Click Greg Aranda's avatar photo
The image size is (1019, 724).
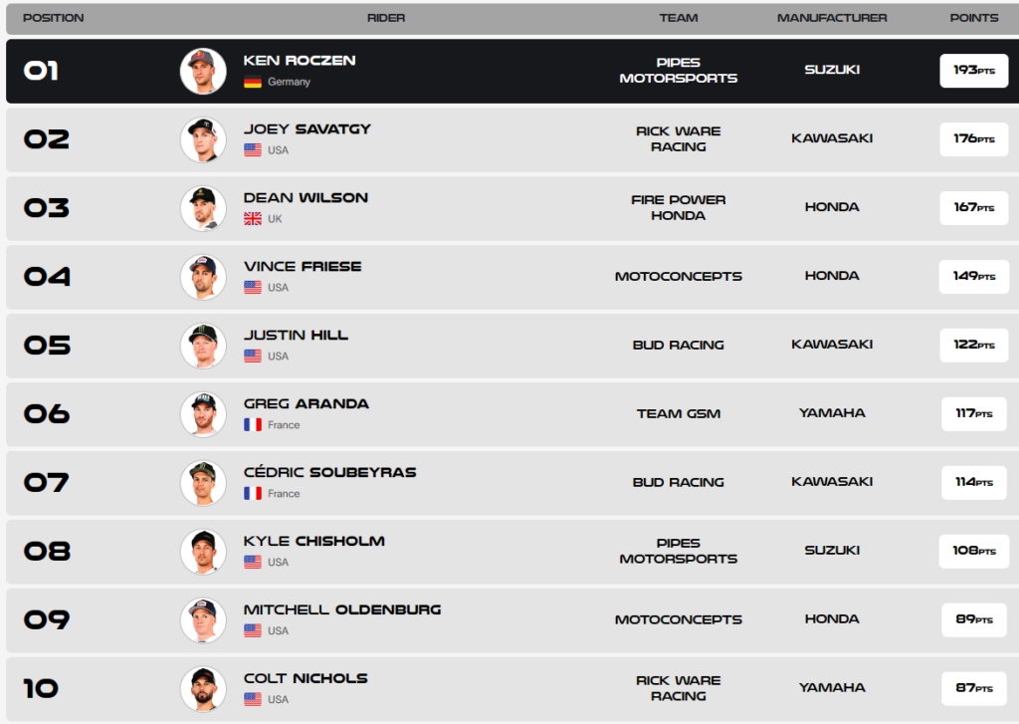203,414
